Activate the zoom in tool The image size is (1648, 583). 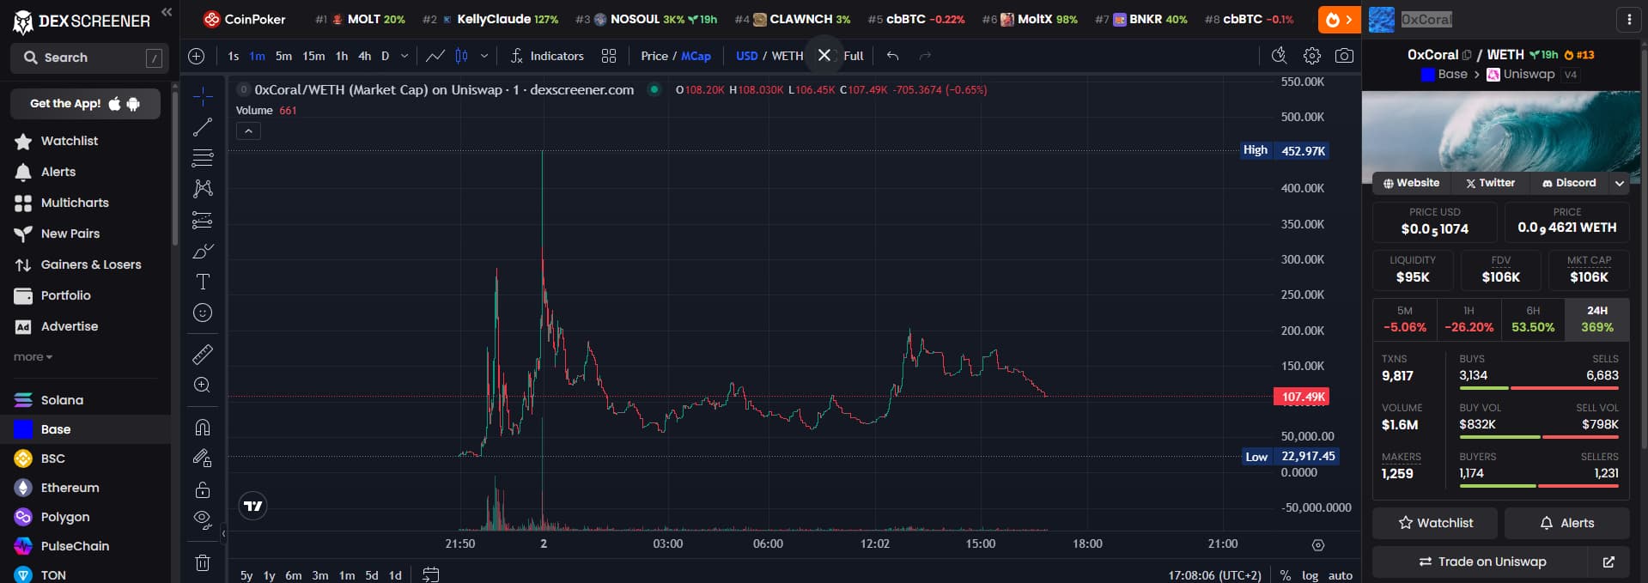click(203, 385)
